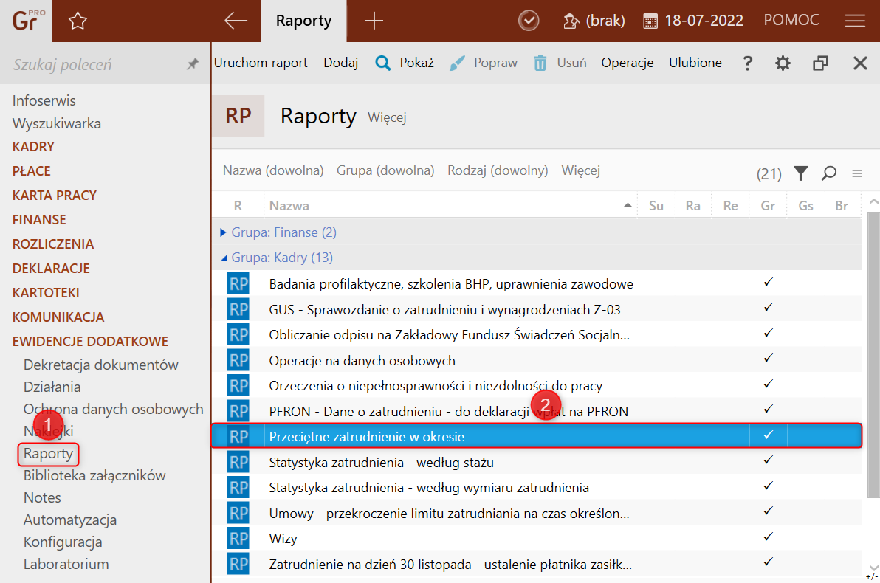
Task: Go back with the left arrow
Action: point(236,21)
